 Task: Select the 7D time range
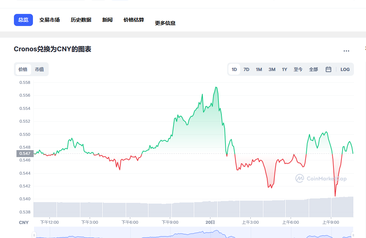tap(246, 69)
